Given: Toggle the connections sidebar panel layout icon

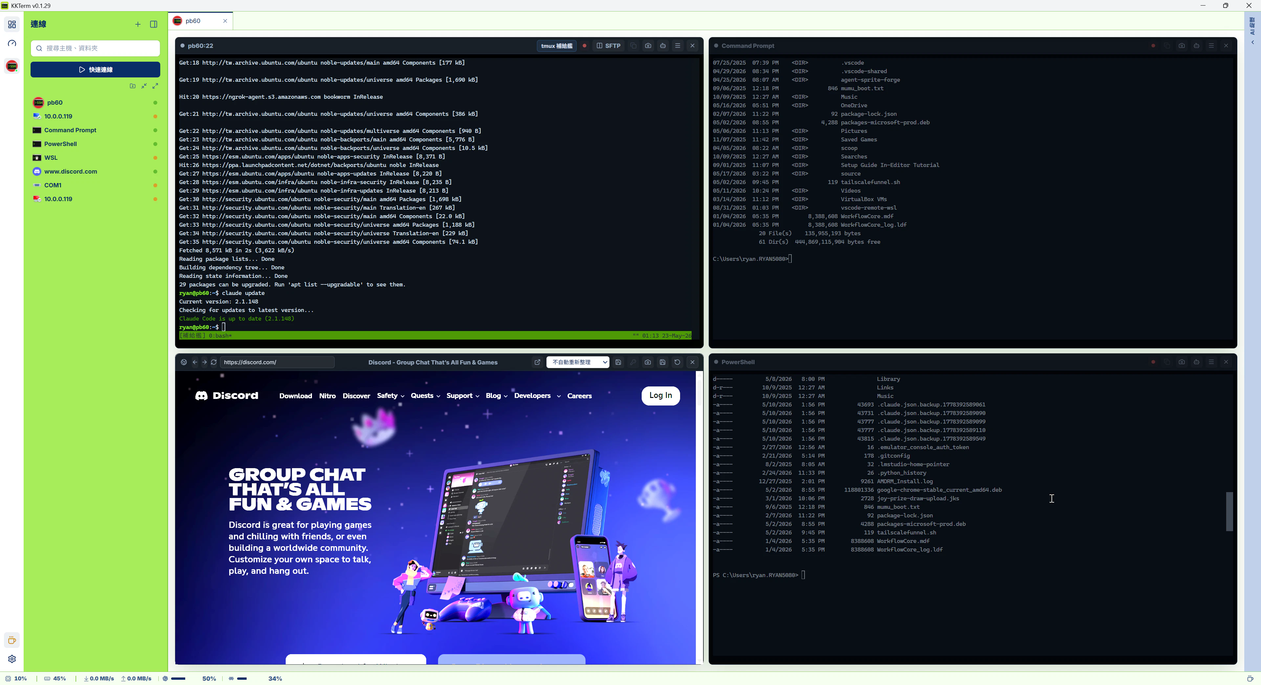Looking at the screenshot, I should click(154, 24).
